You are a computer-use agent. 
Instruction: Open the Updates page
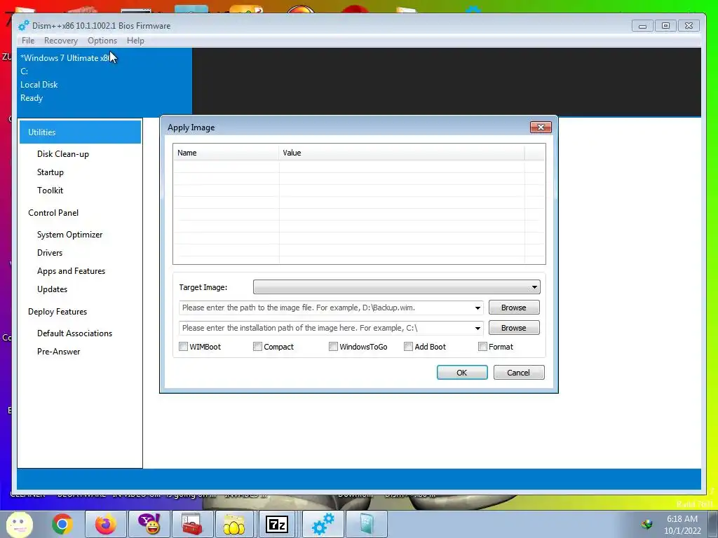[52, 289]
